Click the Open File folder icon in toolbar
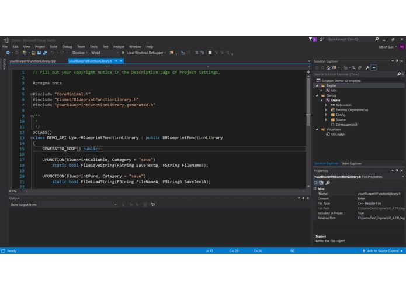Image resolution: width=406 pixels, height=289 pixels. [x=33, y=53]
